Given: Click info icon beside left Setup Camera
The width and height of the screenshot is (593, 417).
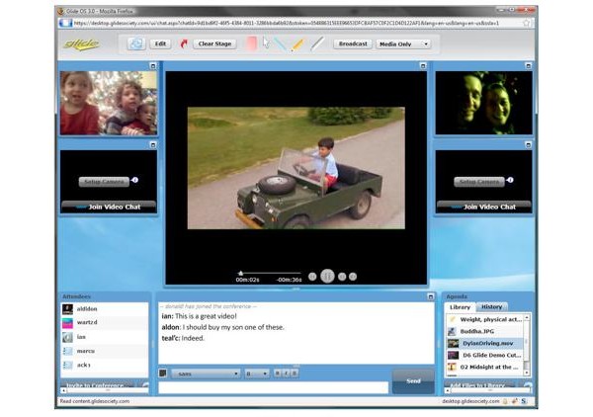Looking at the screenshot, I should (x=135, y=180).
